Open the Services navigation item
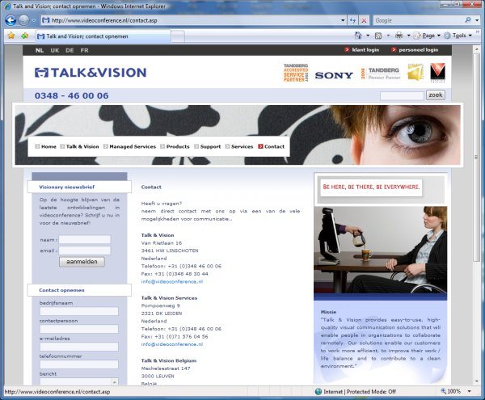Image resolution: width=485 pixels, height=400 pixels. click(239, 146)
